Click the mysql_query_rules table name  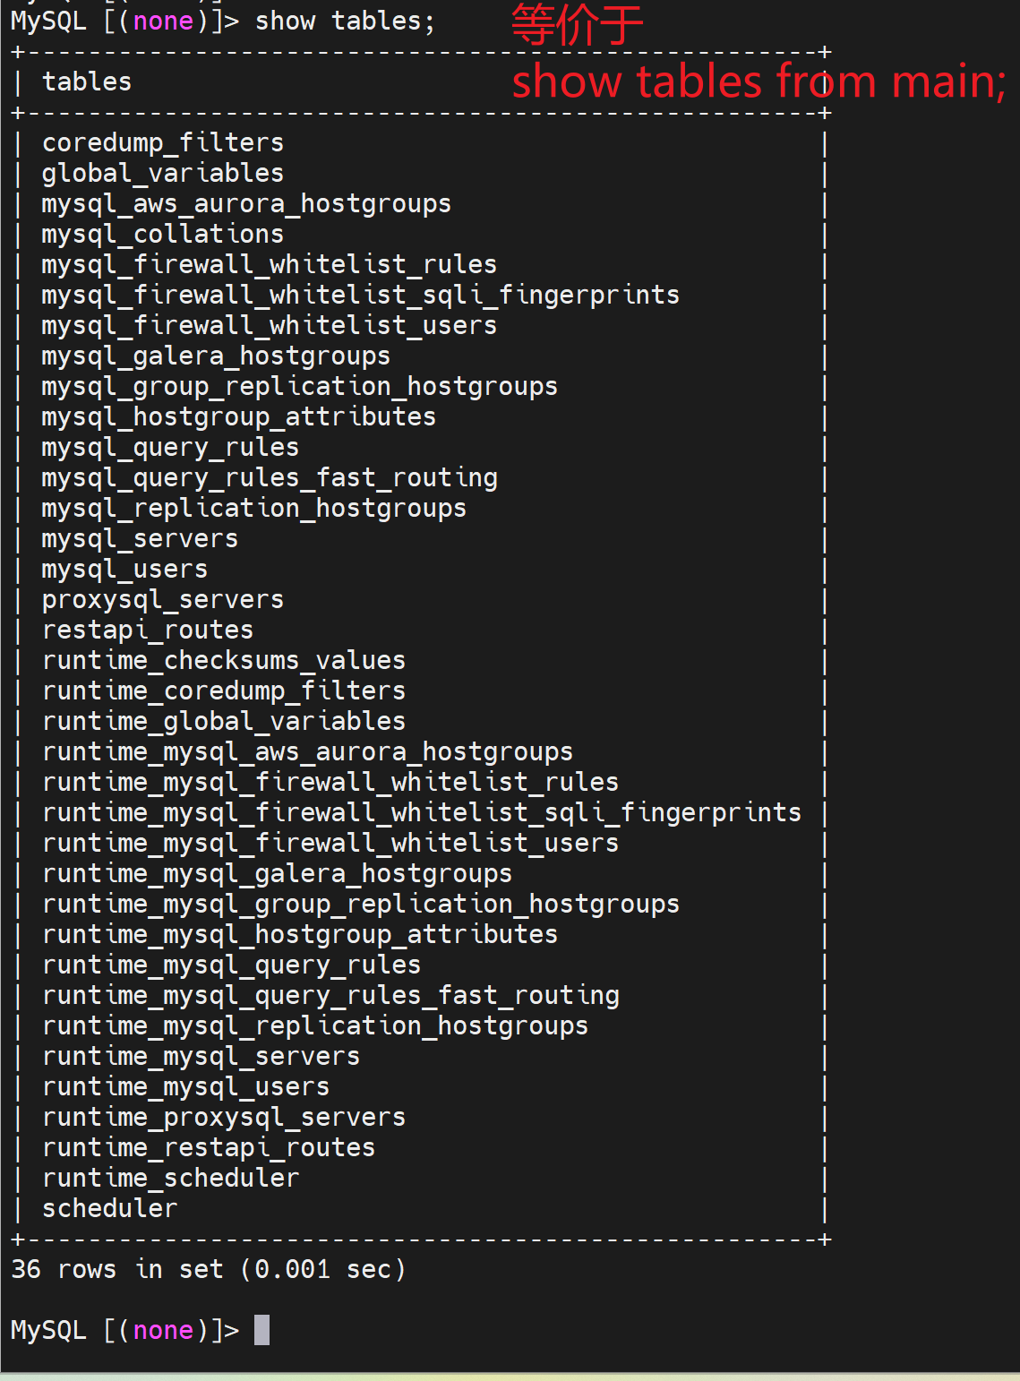click(x=170, y=447)
